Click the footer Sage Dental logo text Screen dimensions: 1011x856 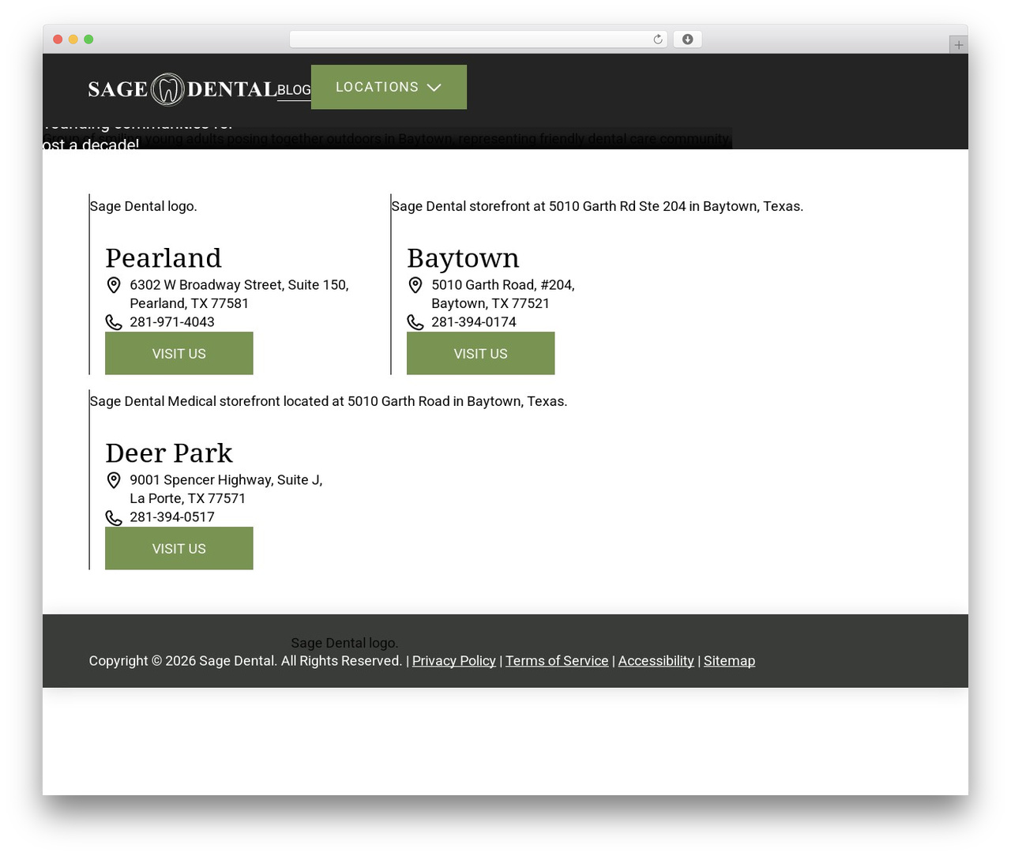(344, 643)
